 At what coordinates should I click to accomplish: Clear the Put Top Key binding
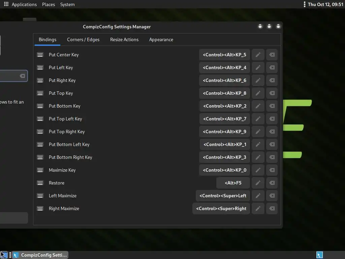click(x=272, y=93)
